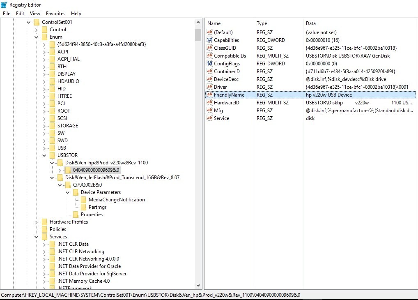Click the tree pane scroll down arrow
This screenshot has width=418, height=300.
(198, 286)
